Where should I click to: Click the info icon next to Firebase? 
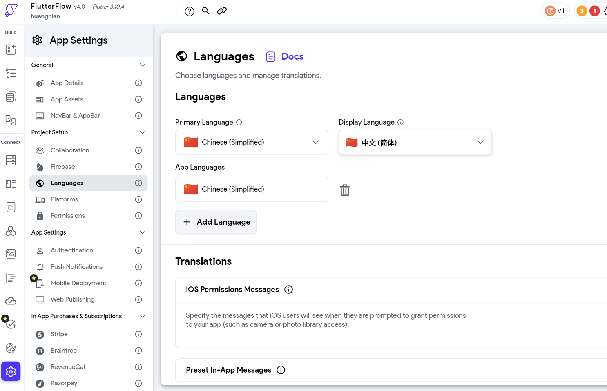[138, 166]
